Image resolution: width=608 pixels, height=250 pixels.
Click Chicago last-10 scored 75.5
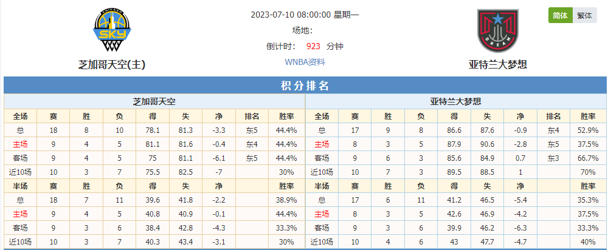click(x=153, y=172)
